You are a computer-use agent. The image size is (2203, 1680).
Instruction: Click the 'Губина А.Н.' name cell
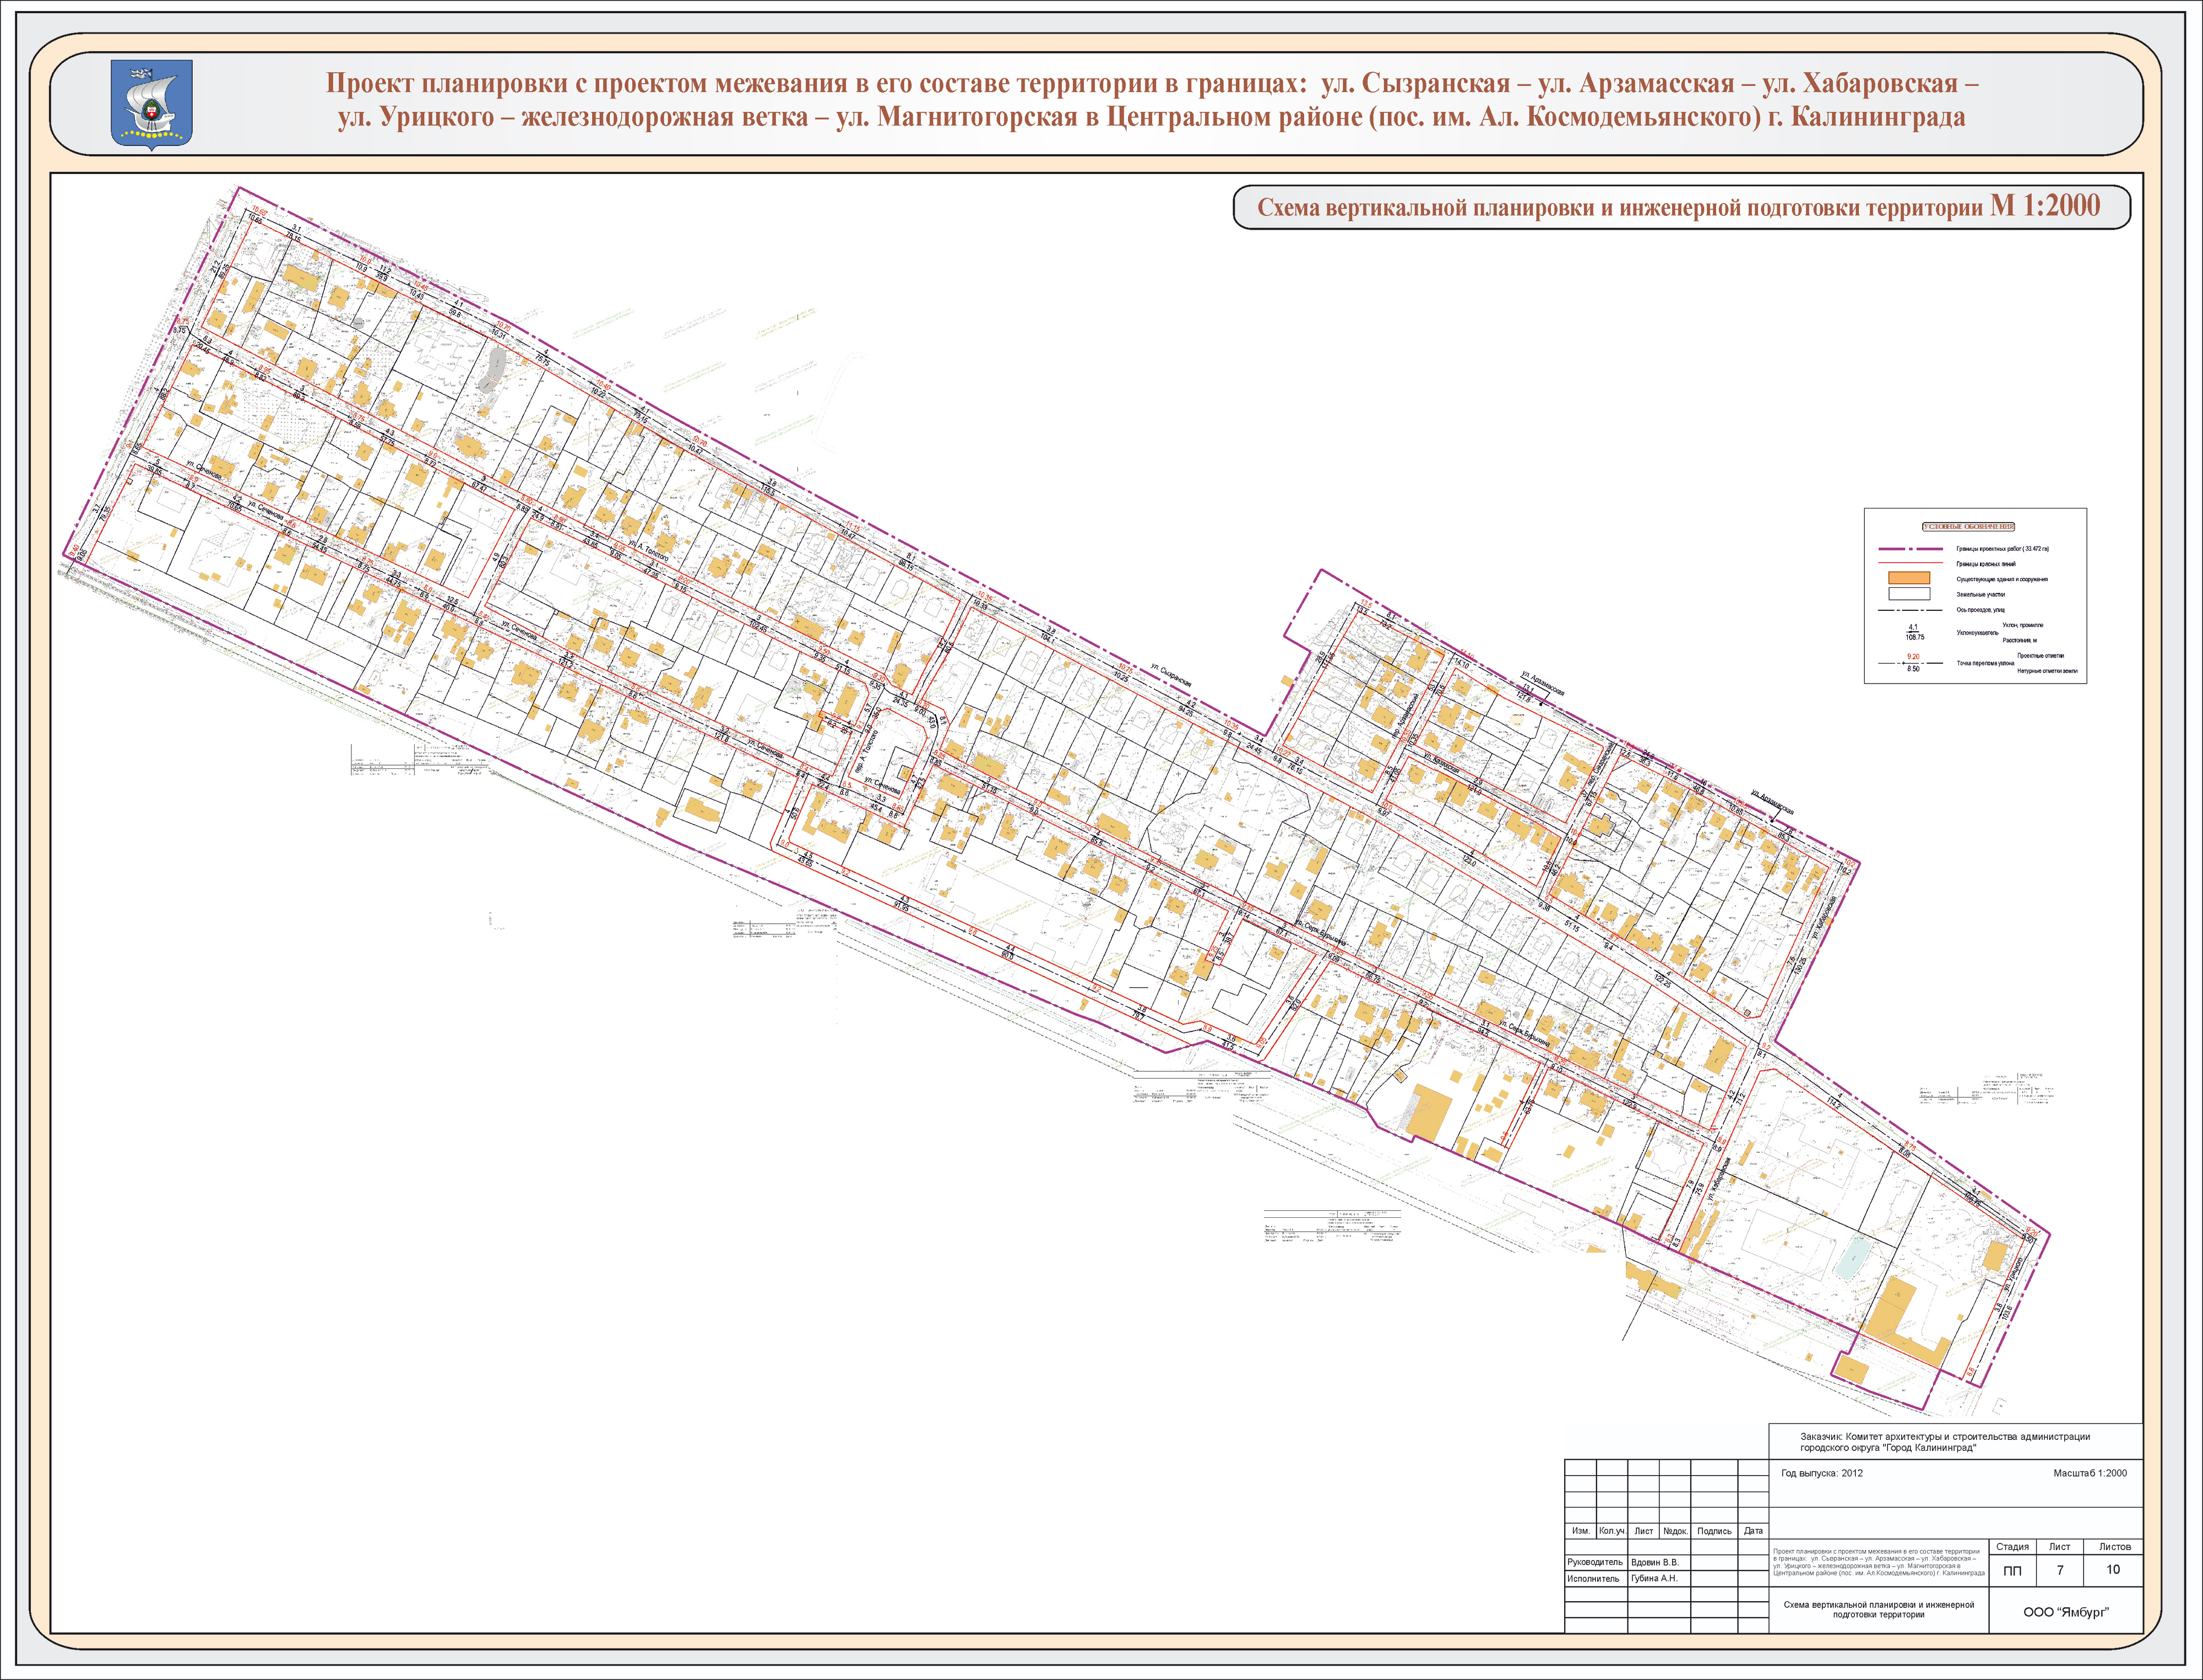click(1654, 1578)
